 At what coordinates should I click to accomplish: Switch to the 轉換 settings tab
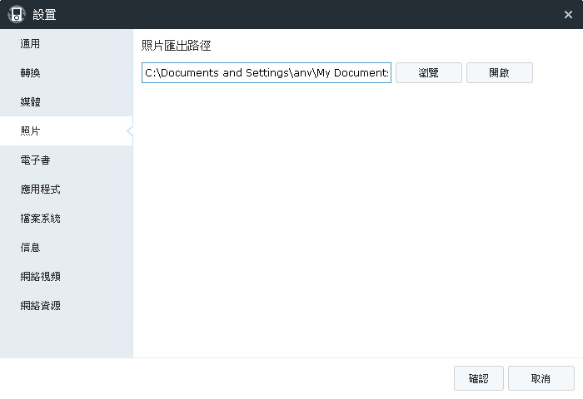(30, 73)
